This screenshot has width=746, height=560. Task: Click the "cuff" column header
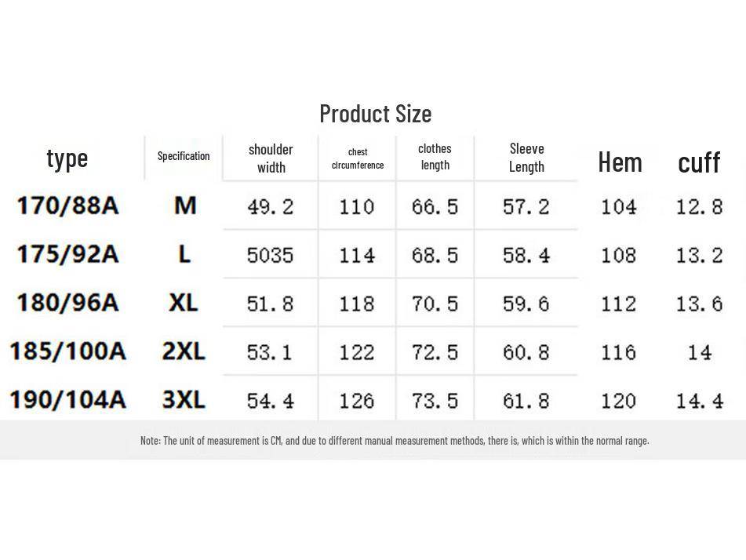tap(698, 162)
